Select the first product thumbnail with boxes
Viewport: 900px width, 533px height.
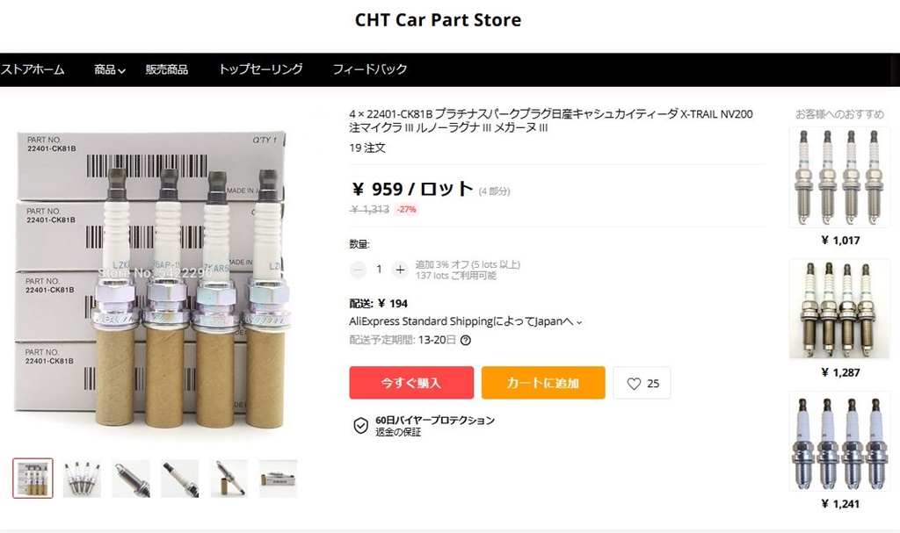(33, 478)
